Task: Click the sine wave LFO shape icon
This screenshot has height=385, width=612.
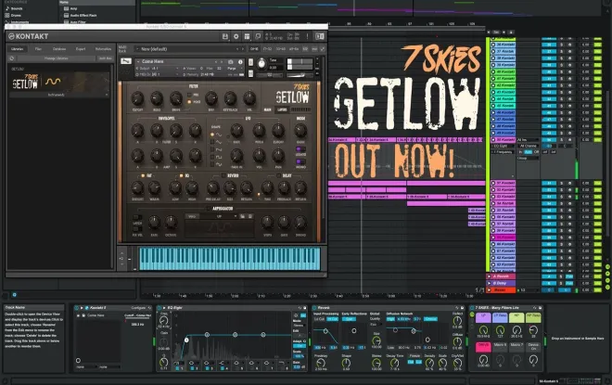Action: tap(218, 135)
